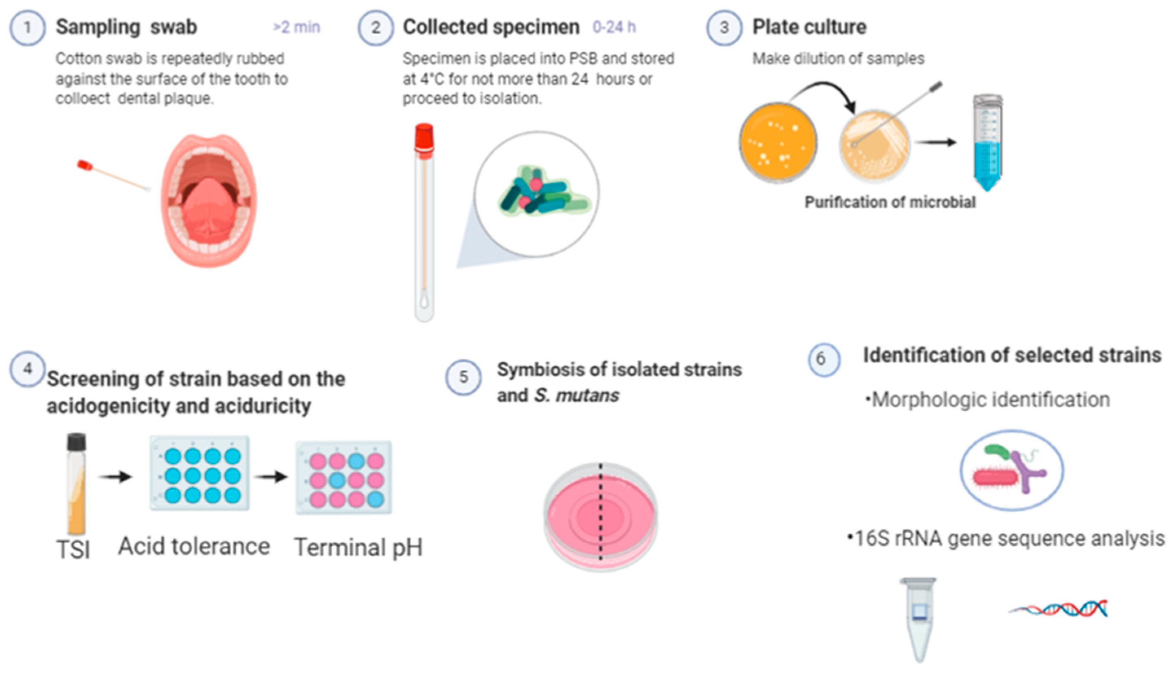Select the small microcentrifuge tube icon
The image size is (1173, 674).
point(918,619)
